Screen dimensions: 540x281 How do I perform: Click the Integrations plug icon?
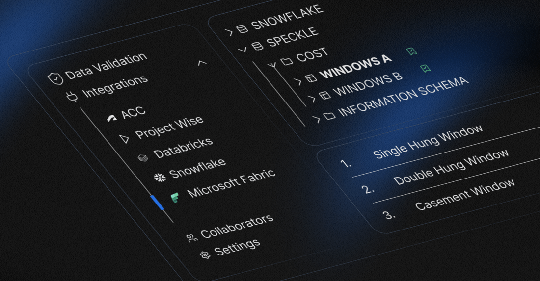pos(72,97)
